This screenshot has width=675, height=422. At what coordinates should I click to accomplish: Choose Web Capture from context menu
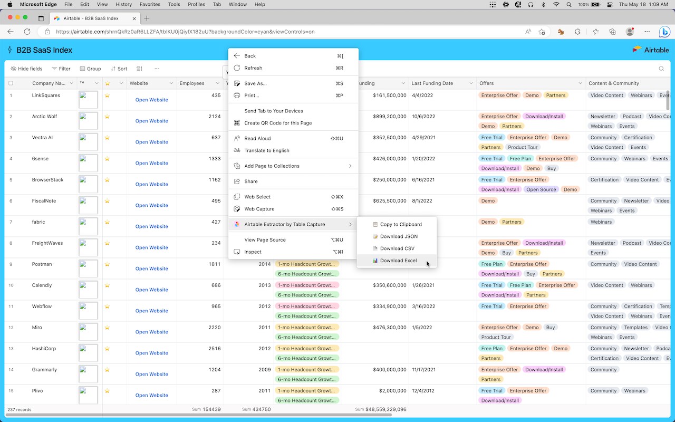pyautogui.click(x=293, y=209)
